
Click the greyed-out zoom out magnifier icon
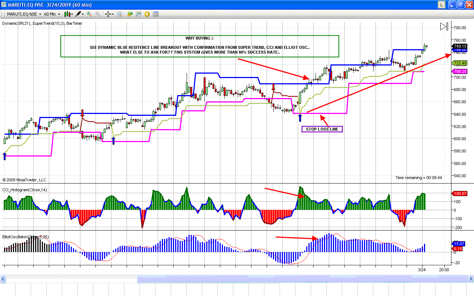[97, 14]
